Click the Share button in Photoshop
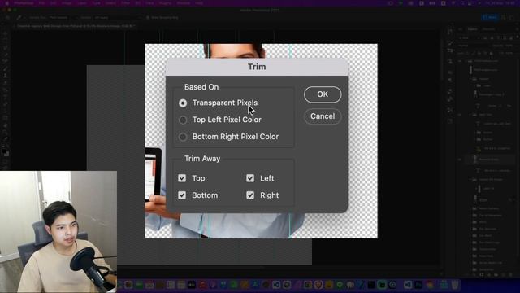 coord(490,17)
